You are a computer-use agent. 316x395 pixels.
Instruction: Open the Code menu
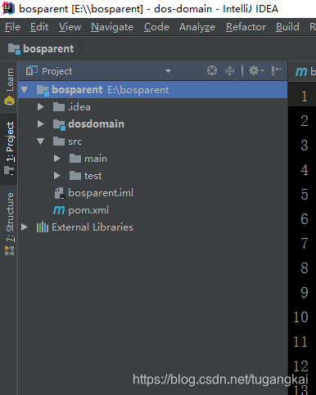pos(156,27)
